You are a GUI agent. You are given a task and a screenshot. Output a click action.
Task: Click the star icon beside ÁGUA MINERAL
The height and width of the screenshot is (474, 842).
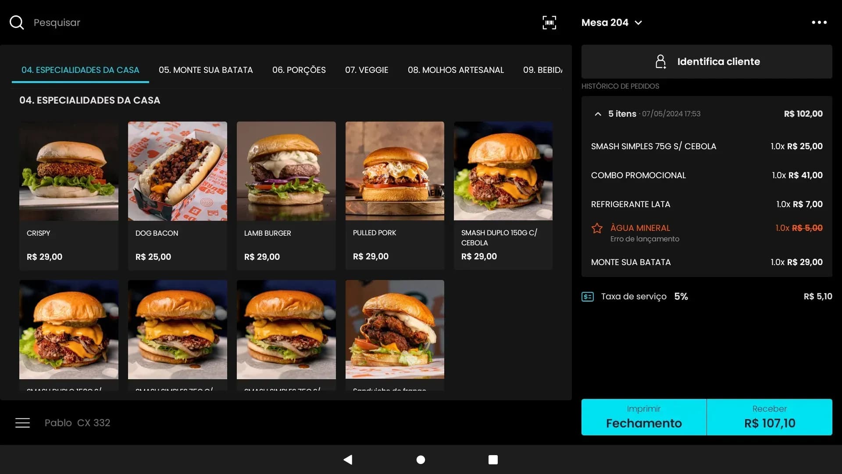[x=597, y=228]
